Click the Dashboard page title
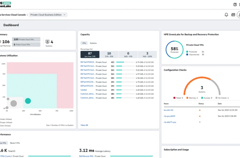This screenshot has width=240, height=158. (x=11, y=25)
